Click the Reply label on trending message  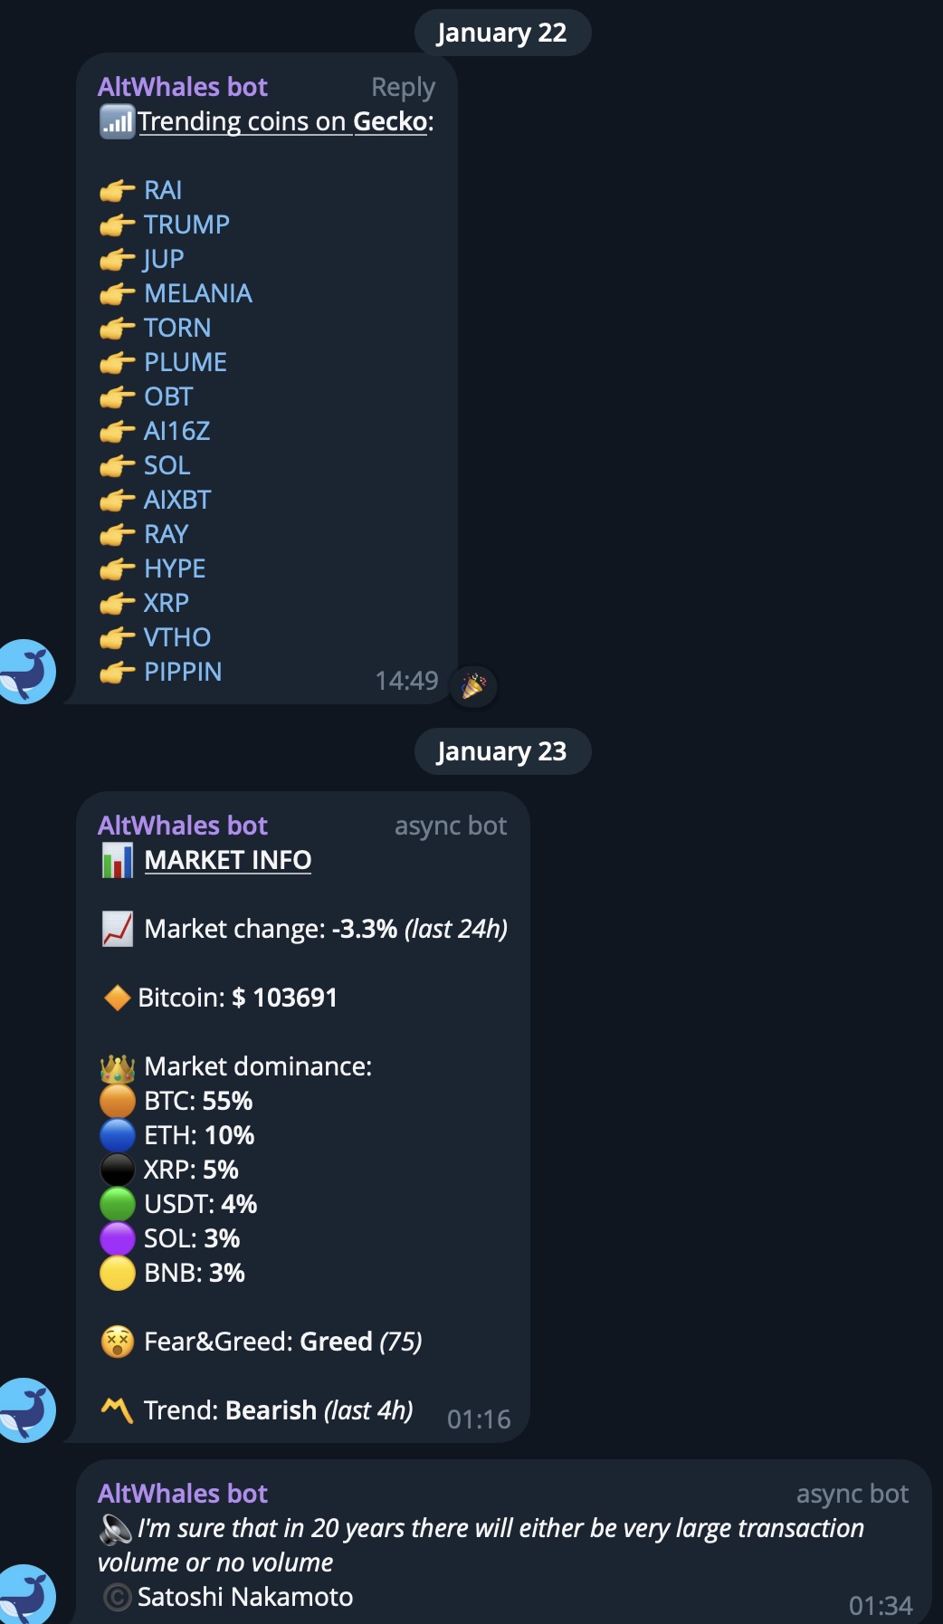coord(403,87)
